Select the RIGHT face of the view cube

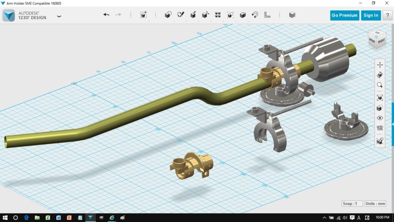pyautogui.click(x=381, y=41)
